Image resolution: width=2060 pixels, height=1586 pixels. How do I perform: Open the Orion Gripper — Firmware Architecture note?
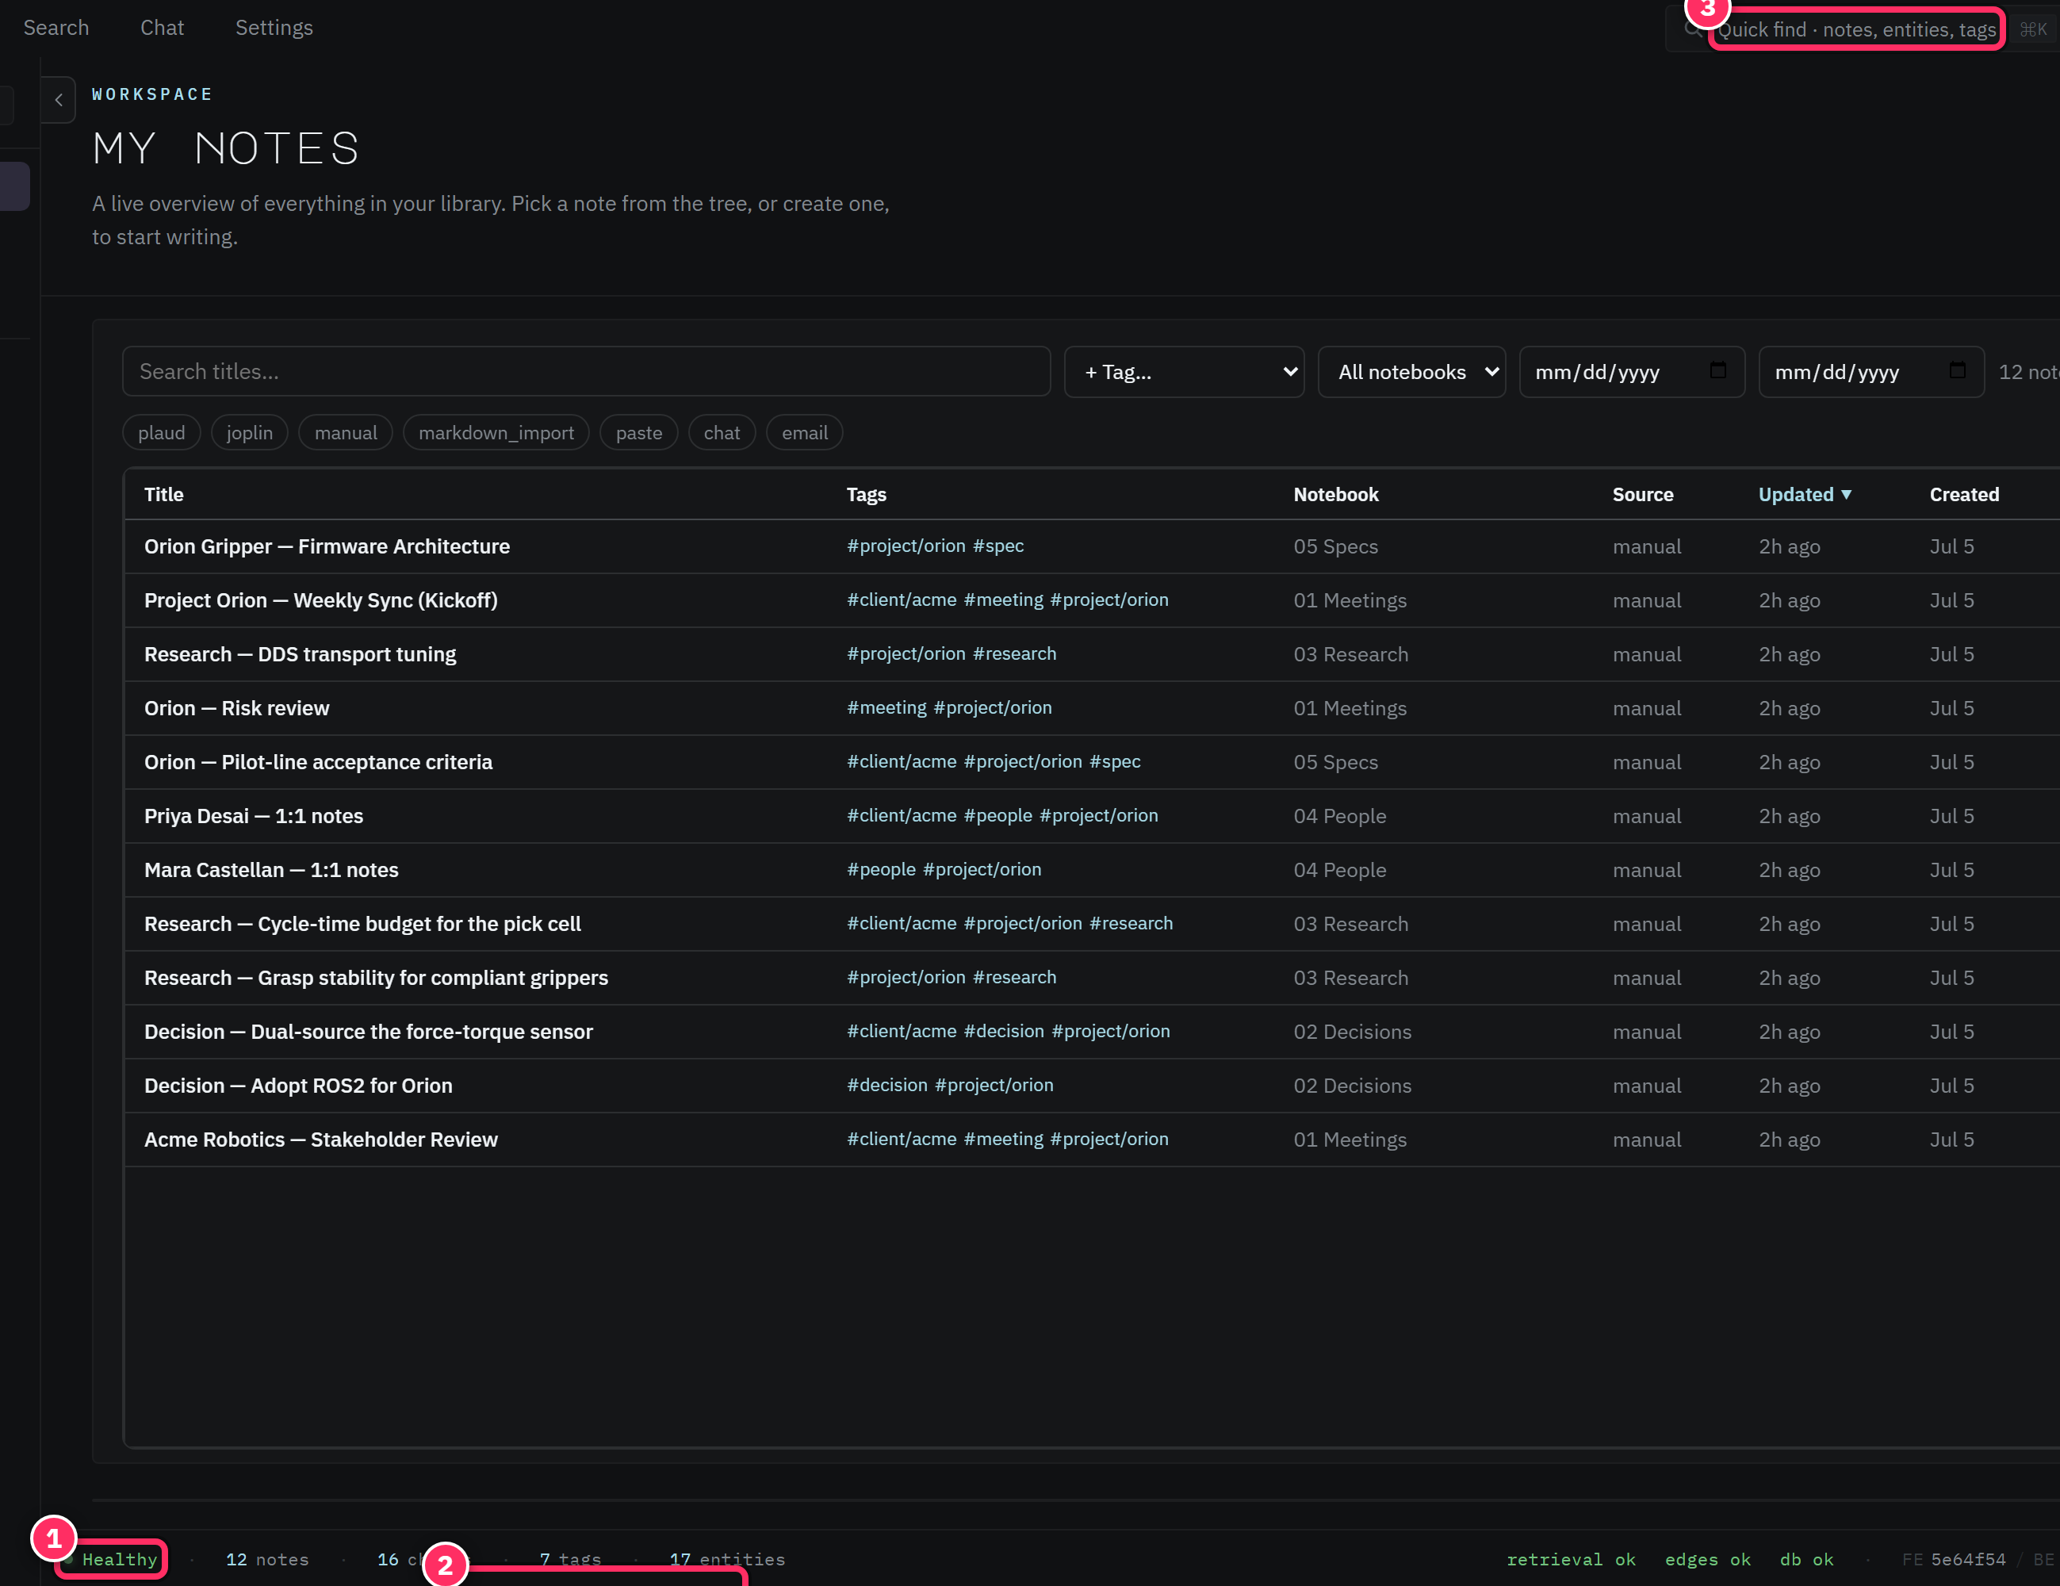click(x=327, y=546)
